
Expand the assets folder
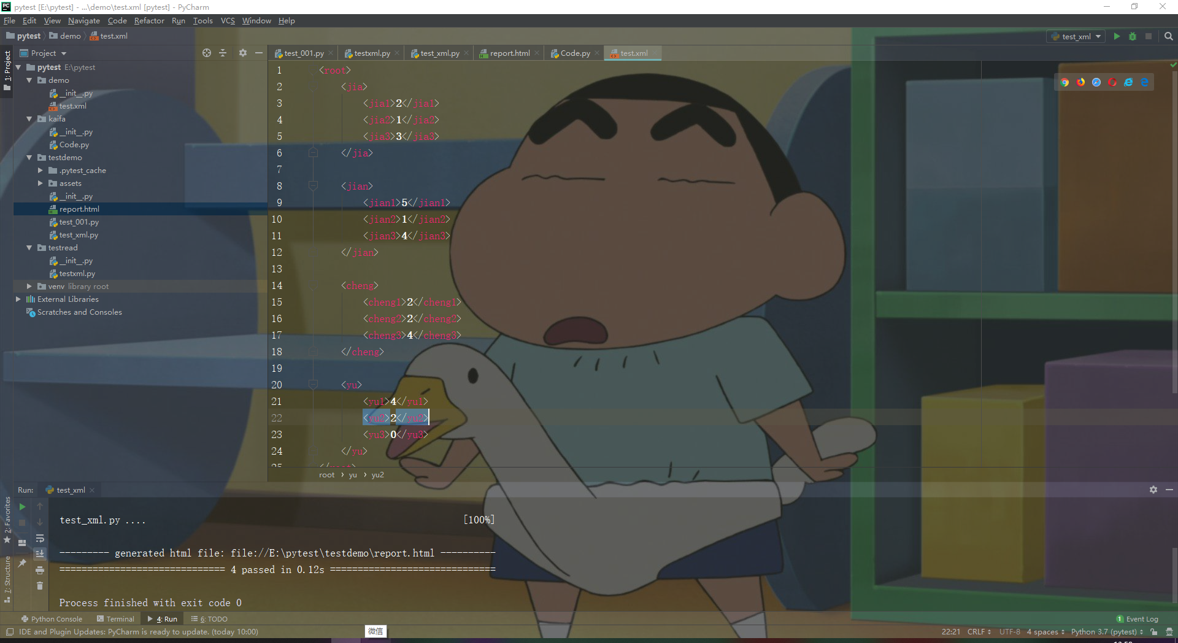click(x=40, y=183)
